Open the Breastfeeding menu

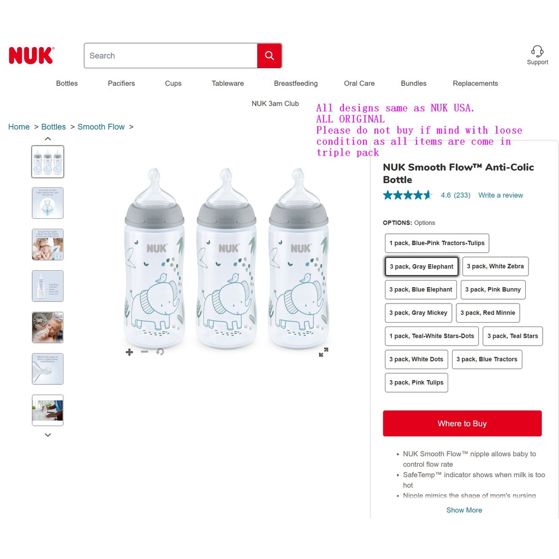(x=295, y=84)
